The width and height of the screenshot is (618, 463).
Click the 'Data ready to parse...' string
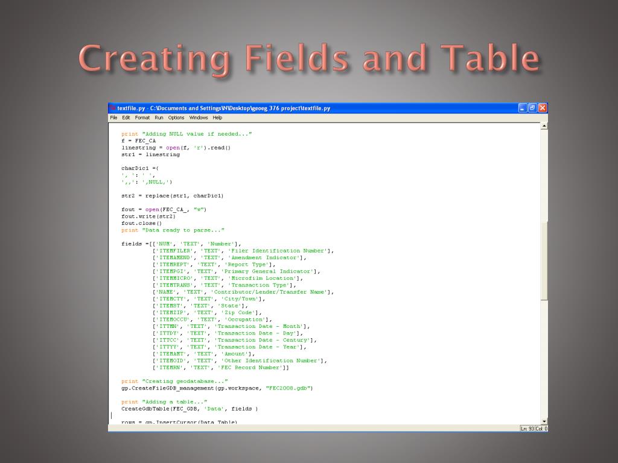(183, 230)
